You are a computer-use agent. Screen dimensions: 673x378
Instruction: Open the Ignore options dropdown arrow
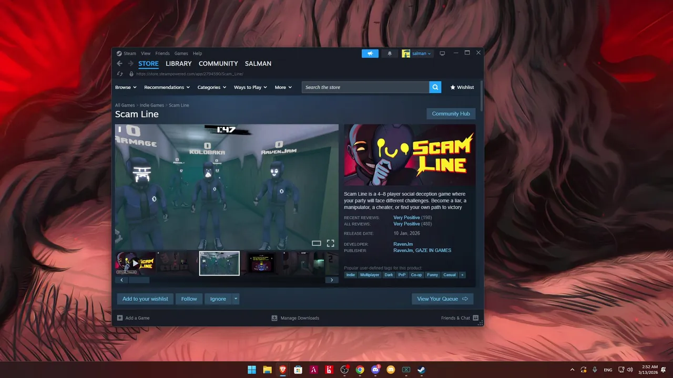click(236, 299)
